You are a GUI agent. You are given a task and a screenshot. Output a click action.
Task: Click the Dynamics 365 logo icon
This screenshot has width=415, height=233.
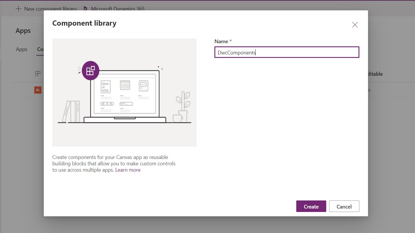click(x=86, y=9)
